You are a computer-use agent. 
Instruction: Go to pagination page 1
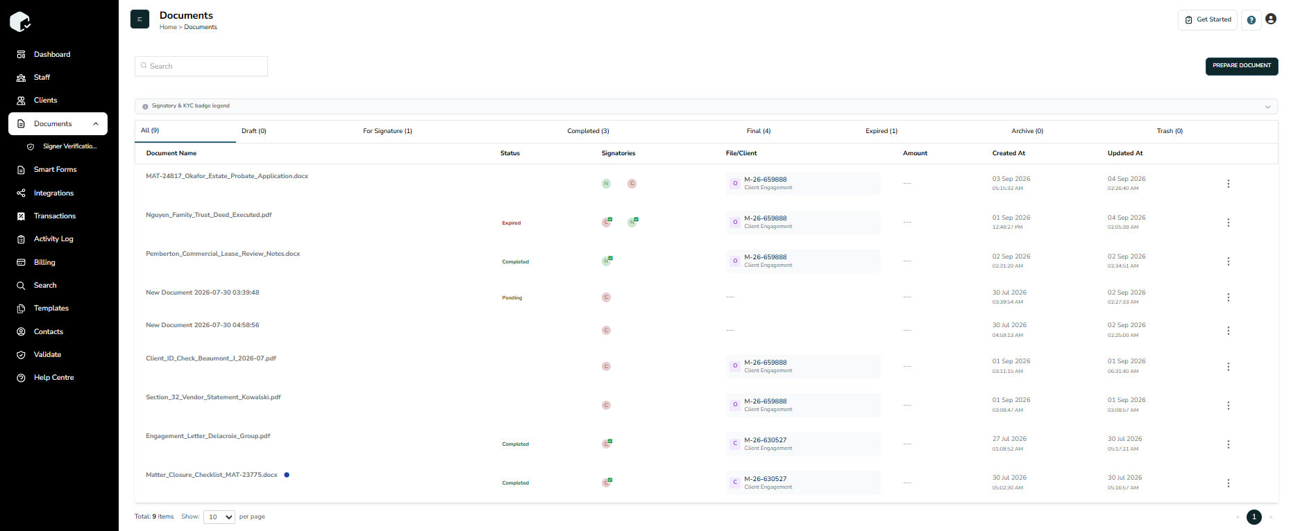(1254, 517)
